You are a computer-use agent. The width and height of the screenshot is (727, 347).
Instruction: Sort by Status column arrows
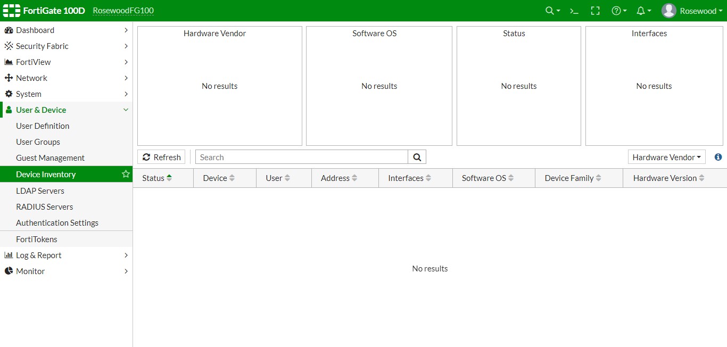pos(169,178)
